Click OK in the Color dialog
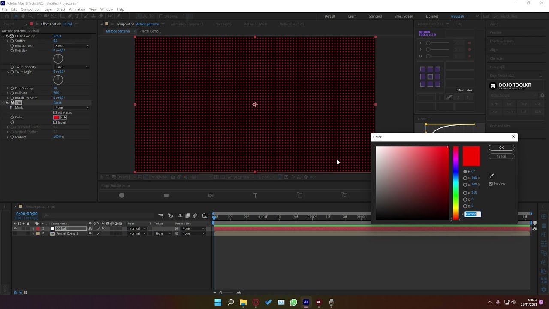This screenshot has height=309, width=549. 501,148
